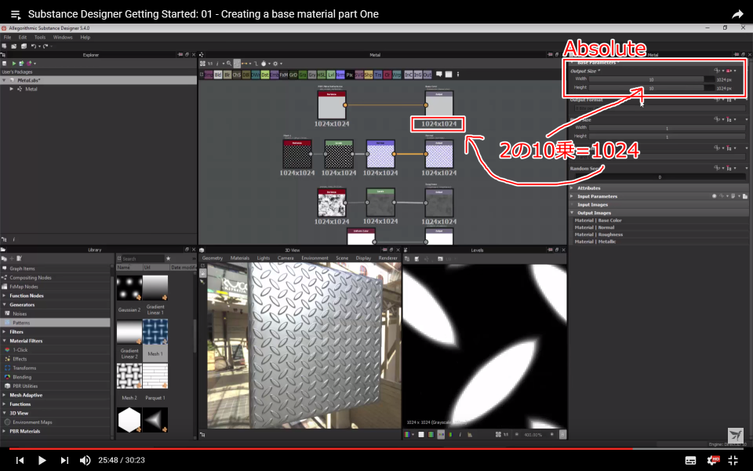Open the Lights menu in 3D View
This screenshot has width=753, height=471.
point(264,258)
